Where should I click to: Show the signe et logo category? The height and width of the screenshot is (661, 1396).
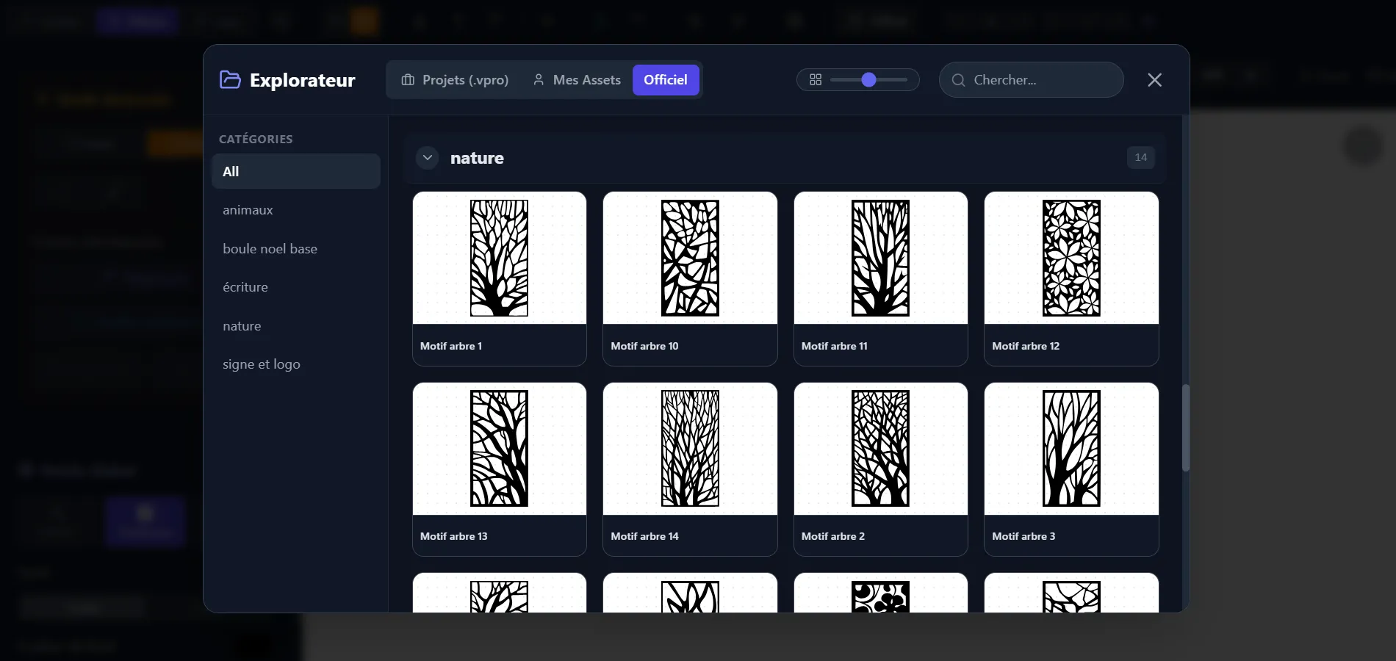[x=262, y=364]
